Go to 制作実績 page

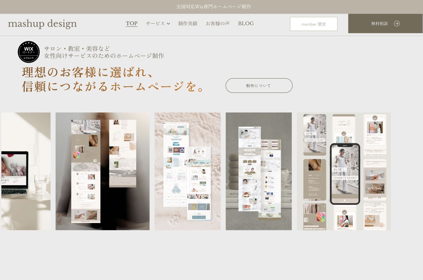188,24
